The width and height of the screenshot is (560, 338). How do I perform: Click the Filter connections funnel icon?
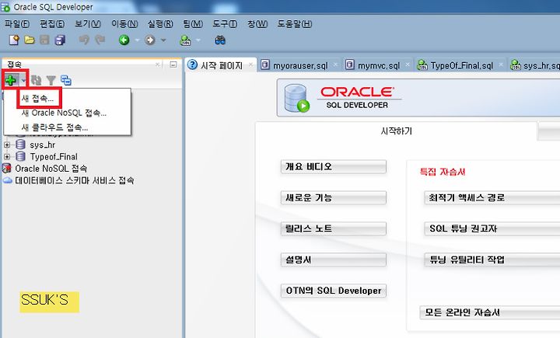coord(51,81)
